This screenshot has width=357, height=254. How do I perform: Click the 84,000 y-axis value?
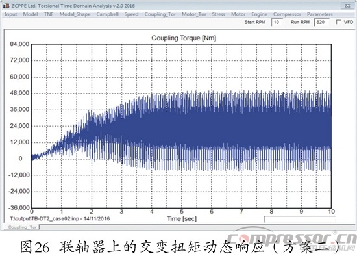[19, 44]
